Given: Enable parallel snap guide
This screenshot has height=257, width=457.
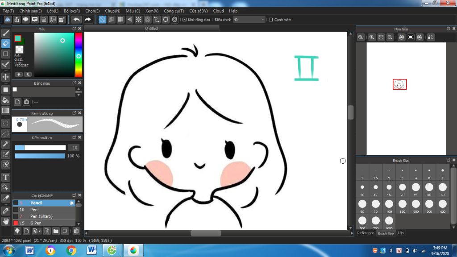Looking at the screenshot, I should pyautogui.click(x=111, y=20).
